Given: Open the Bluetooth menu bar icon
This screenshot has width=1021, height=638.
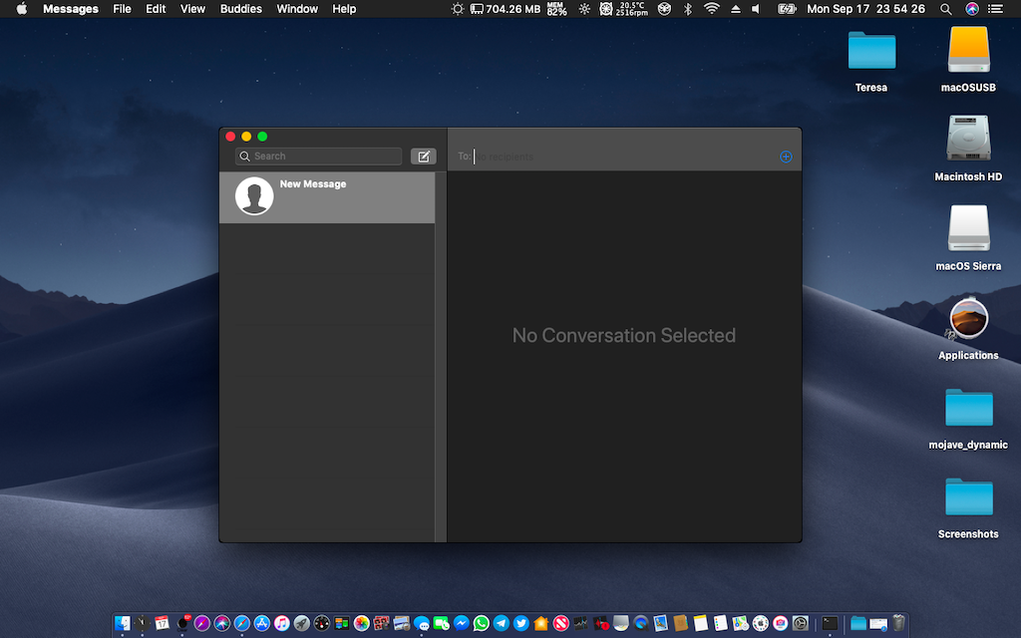Looking at the screenshot, I should point(688,8).
